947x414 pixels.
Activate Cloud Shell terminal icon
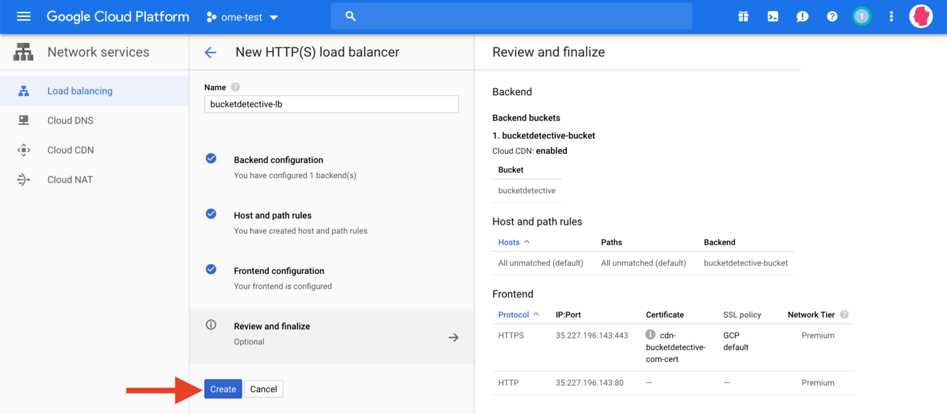[773, 17]
